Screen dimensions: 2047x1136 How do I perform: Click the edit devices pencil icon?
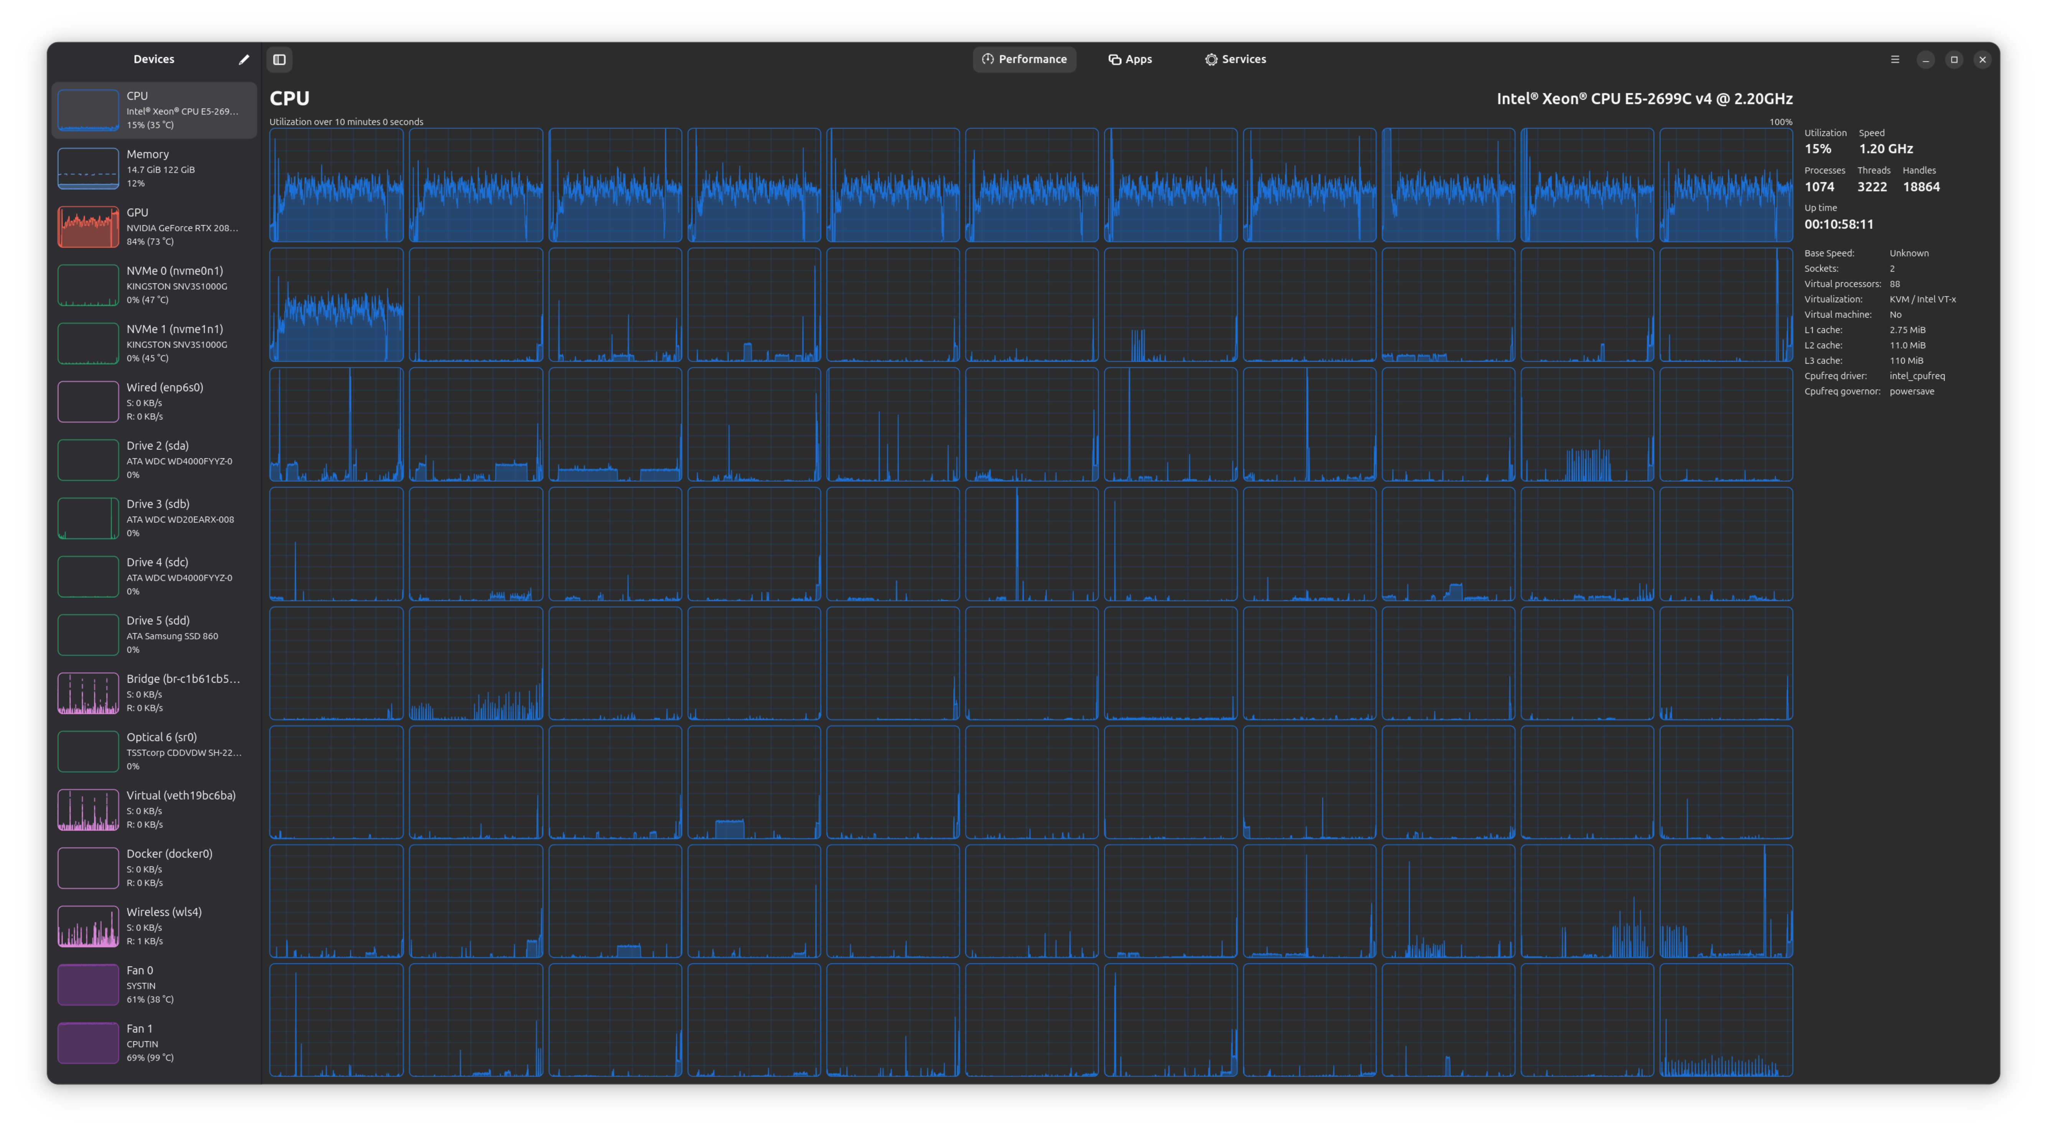(x=244, y=59)
